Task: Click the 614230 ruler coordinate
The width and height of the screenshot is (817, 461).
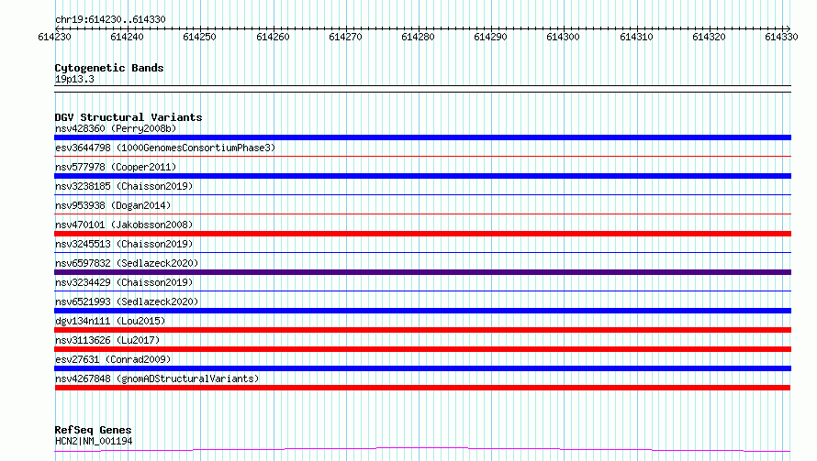Action: [55, 37]
